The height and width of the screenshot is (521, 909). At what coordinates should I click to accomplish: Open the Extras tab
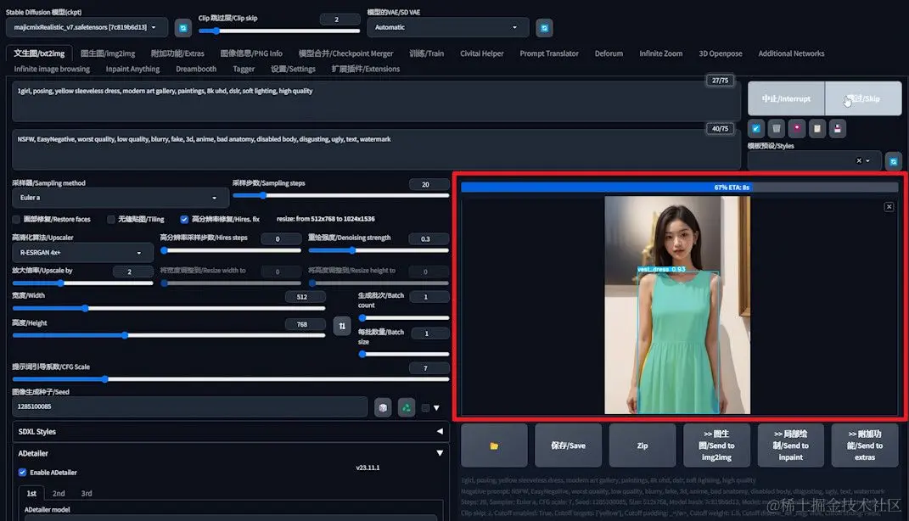point(177,53)
